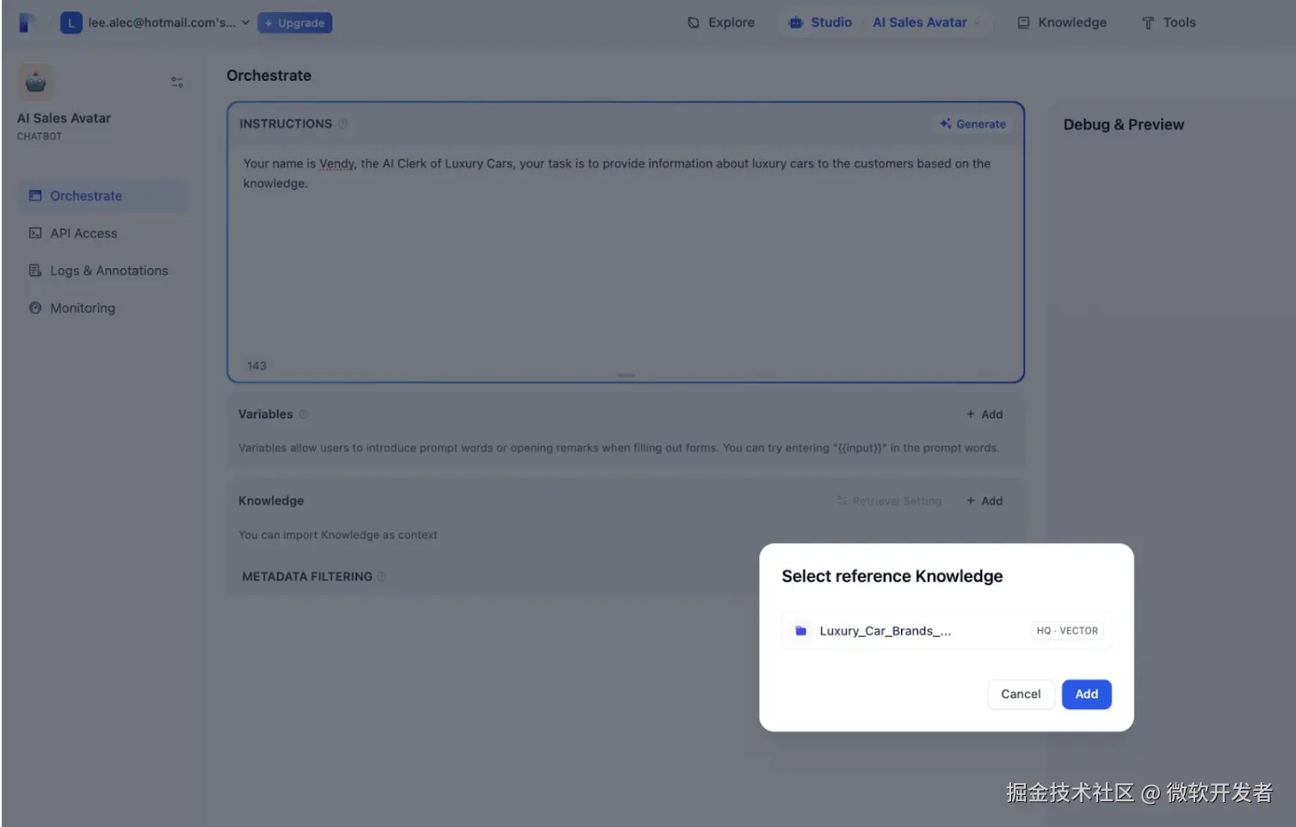Click the Monitoring gauge icon

(x=35, y=308)
